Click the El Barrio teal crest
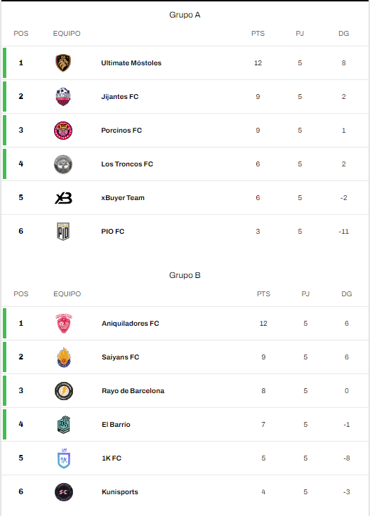The width and height of the screenshot is (370, 516). click(x=63, y=425)
